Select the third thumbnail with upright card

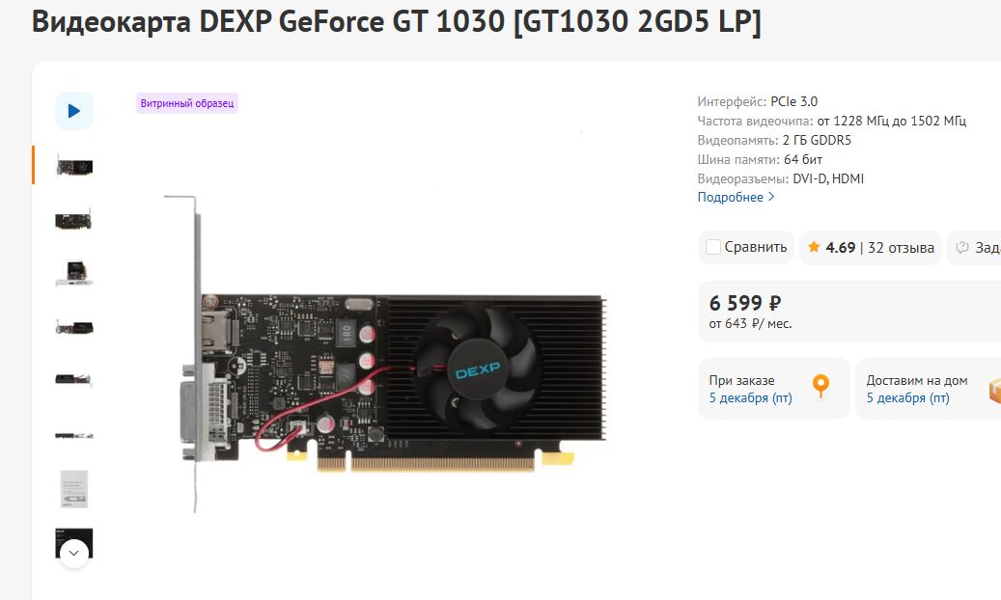tap(74, 273)
